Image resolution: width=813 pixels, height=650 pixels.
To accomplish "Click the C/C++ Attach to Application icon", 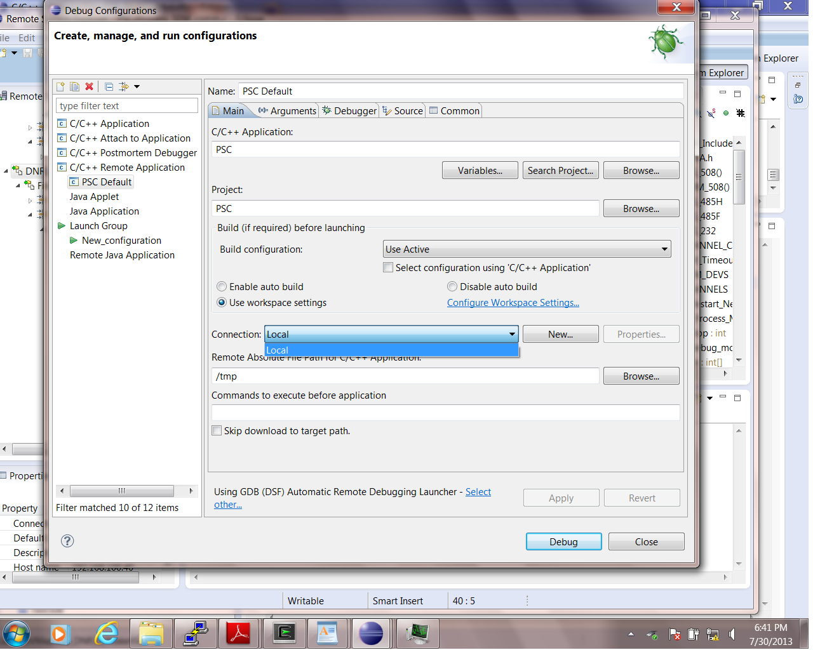I will pos(62,138).
